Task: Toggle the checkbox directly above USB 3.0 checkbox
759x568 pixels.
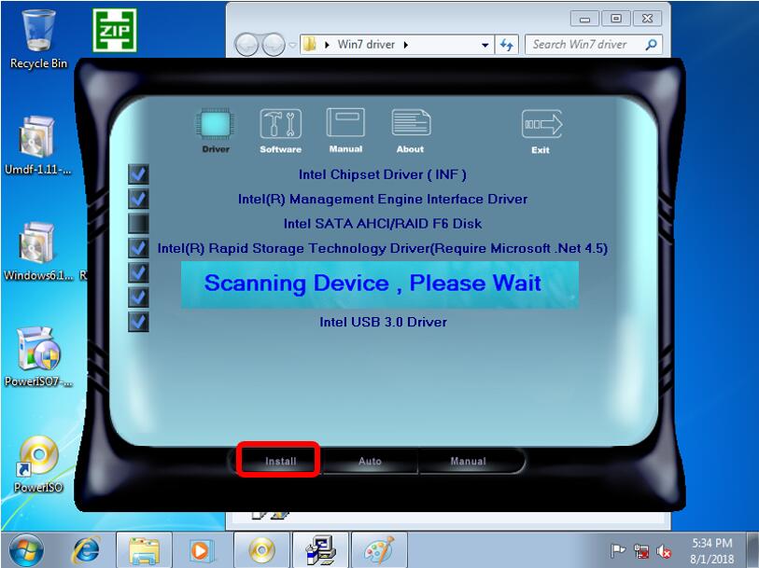Action: [138, 298]
